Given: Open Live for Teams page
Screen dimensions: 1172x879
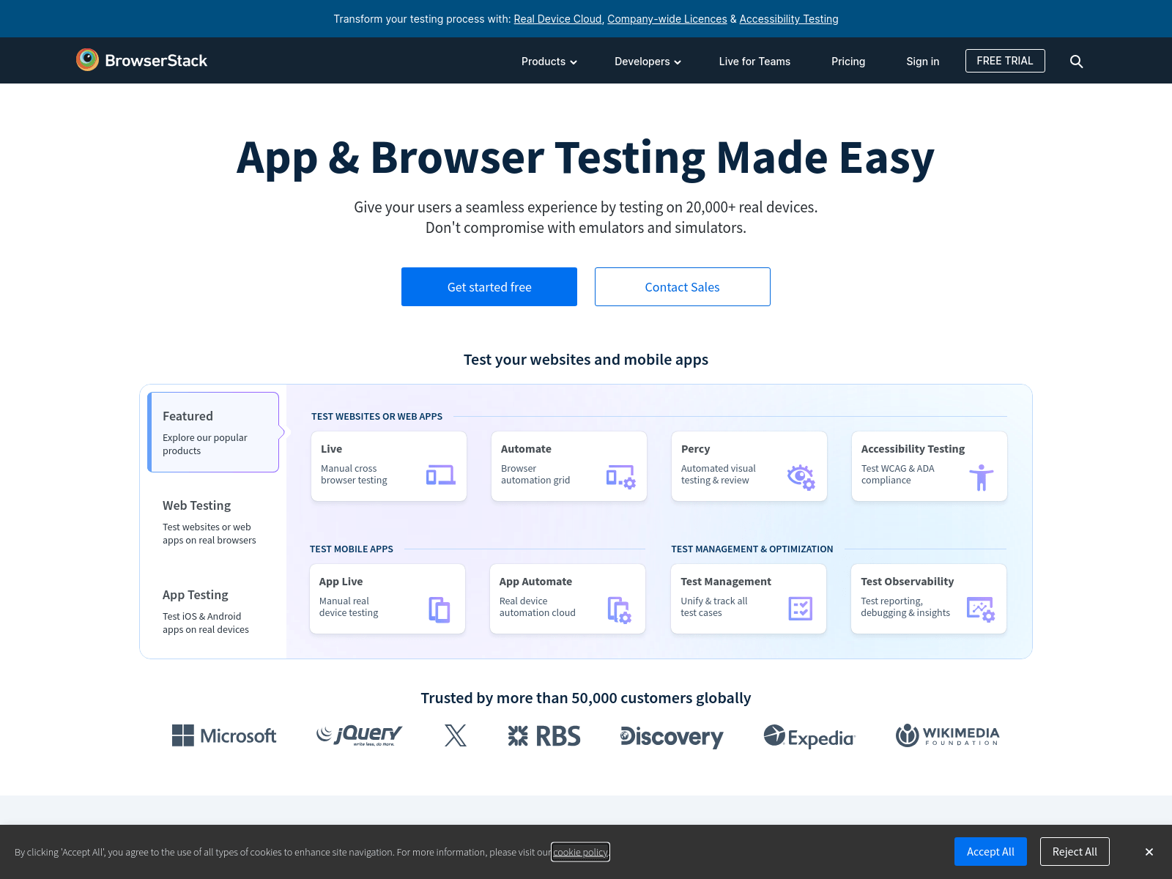Looking at the screenshot, I should click(754, 62).
